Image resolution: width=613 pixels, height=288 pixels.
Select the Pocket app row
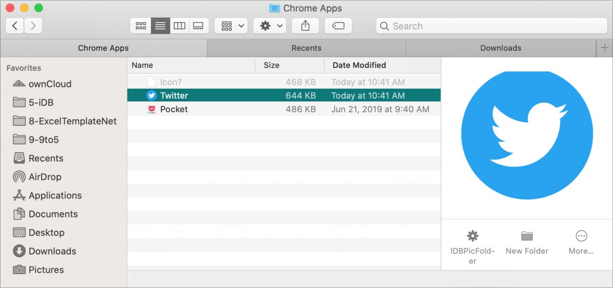pyautogui.click(x=284, y=109)
